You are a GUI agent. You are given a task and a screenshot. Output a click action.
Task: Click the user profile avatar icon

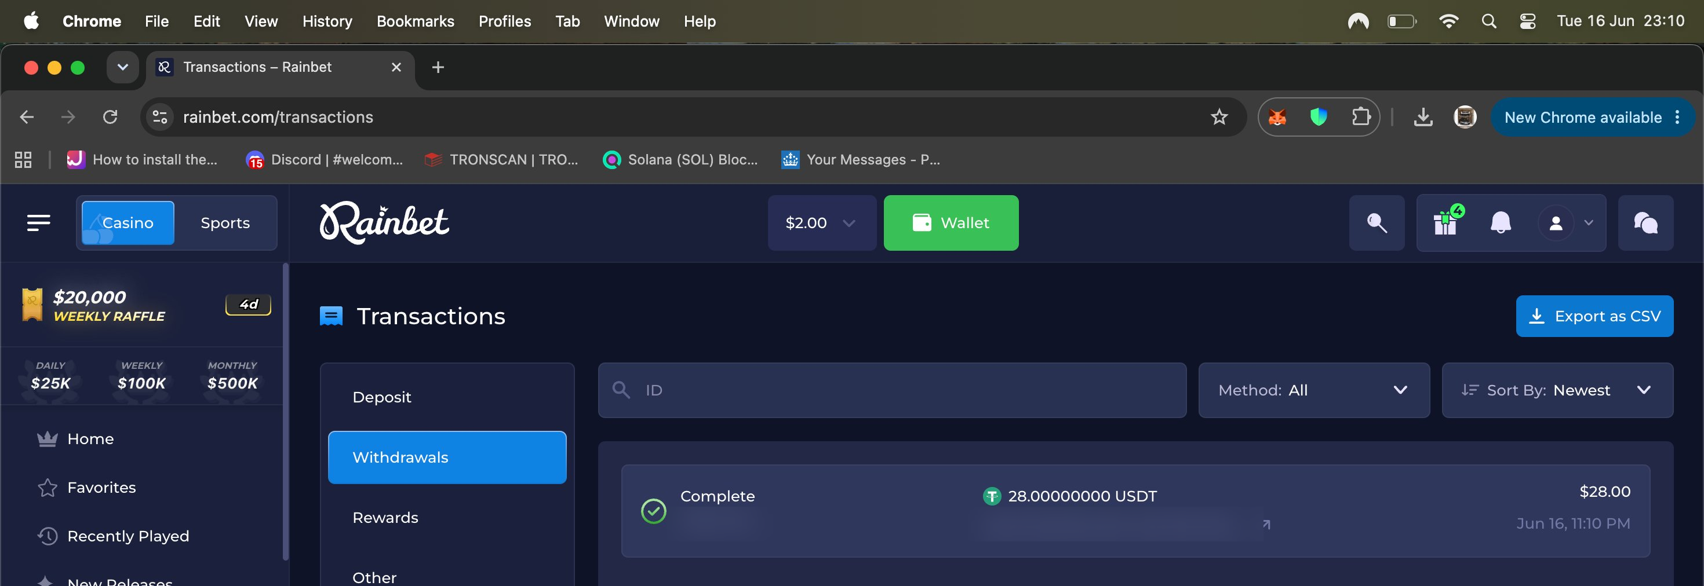(1556, 224)
